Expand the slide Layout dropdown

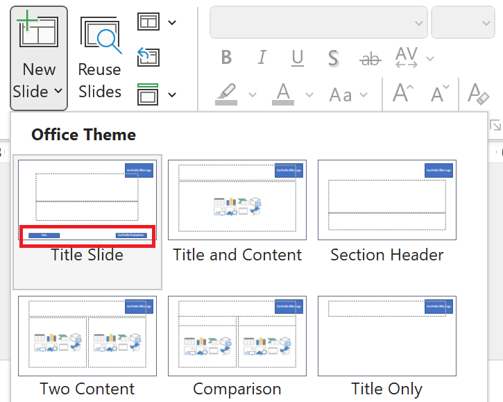click(157, 22)
